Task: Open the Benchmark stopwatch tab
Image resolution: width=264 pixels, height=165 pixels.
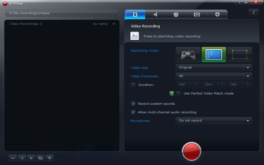Action: 176,15
